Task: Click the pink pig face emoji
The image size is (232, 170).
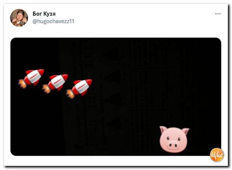Action: (x=174, y=139)
